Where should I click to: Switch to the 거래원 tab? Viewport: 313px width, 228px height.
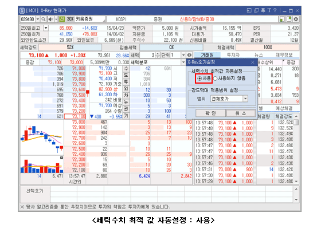(x=207, y=55)
